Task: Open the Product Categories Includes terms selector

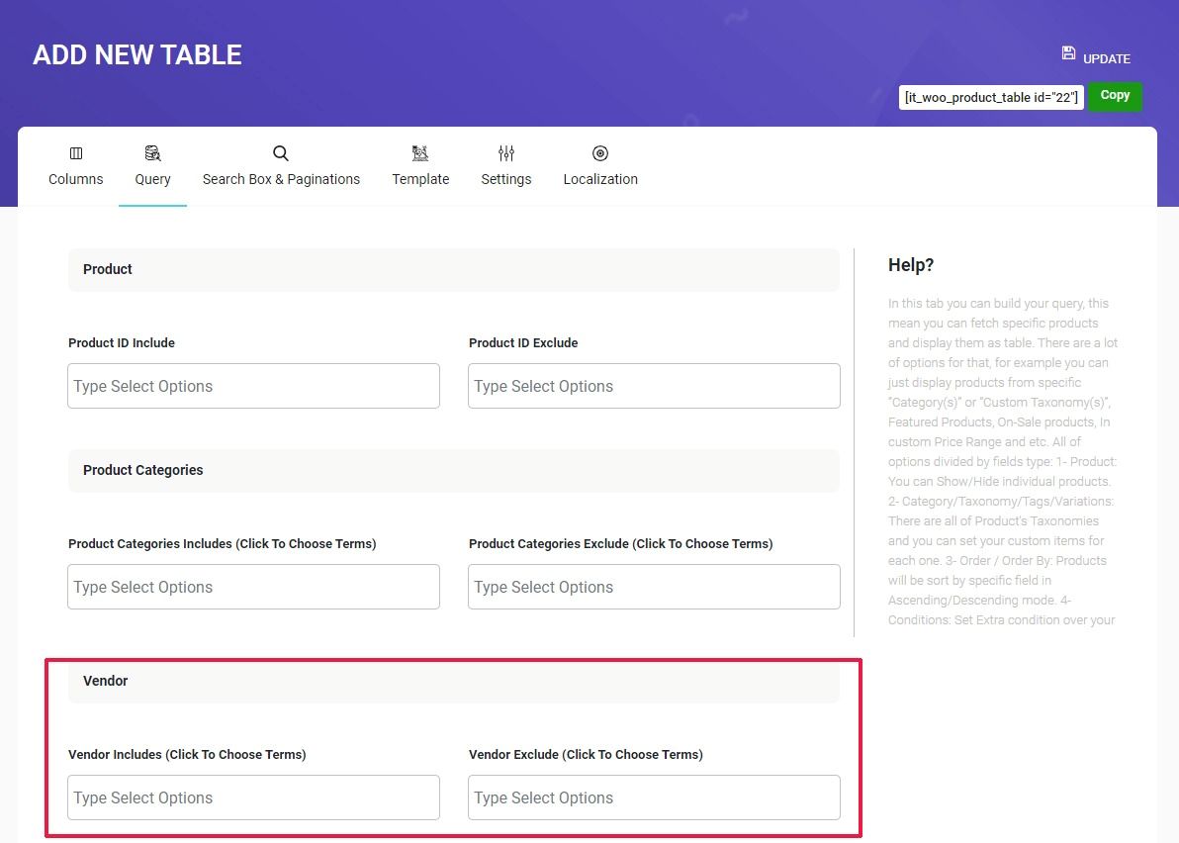Action: (253, 587)
